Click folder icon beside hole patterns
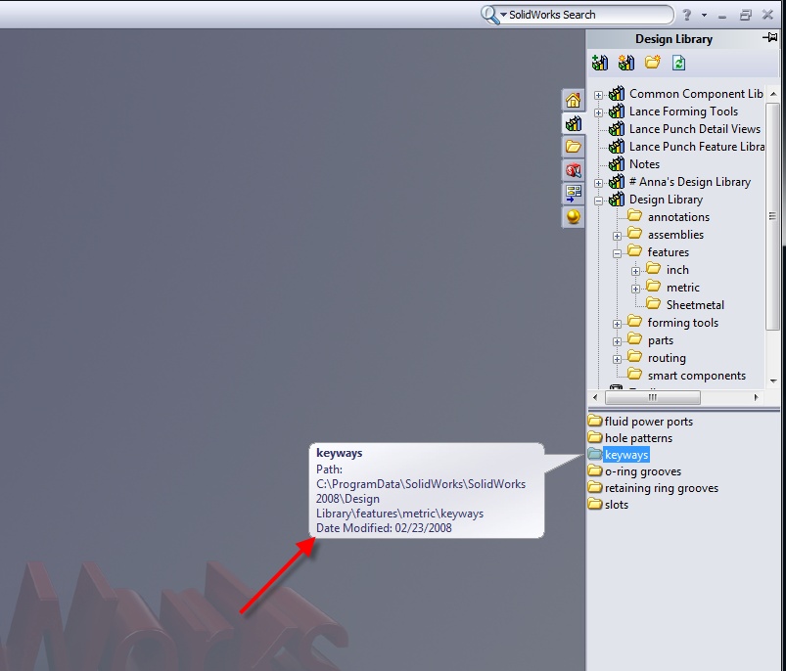 pyautogui.click(x=595, y=436)
